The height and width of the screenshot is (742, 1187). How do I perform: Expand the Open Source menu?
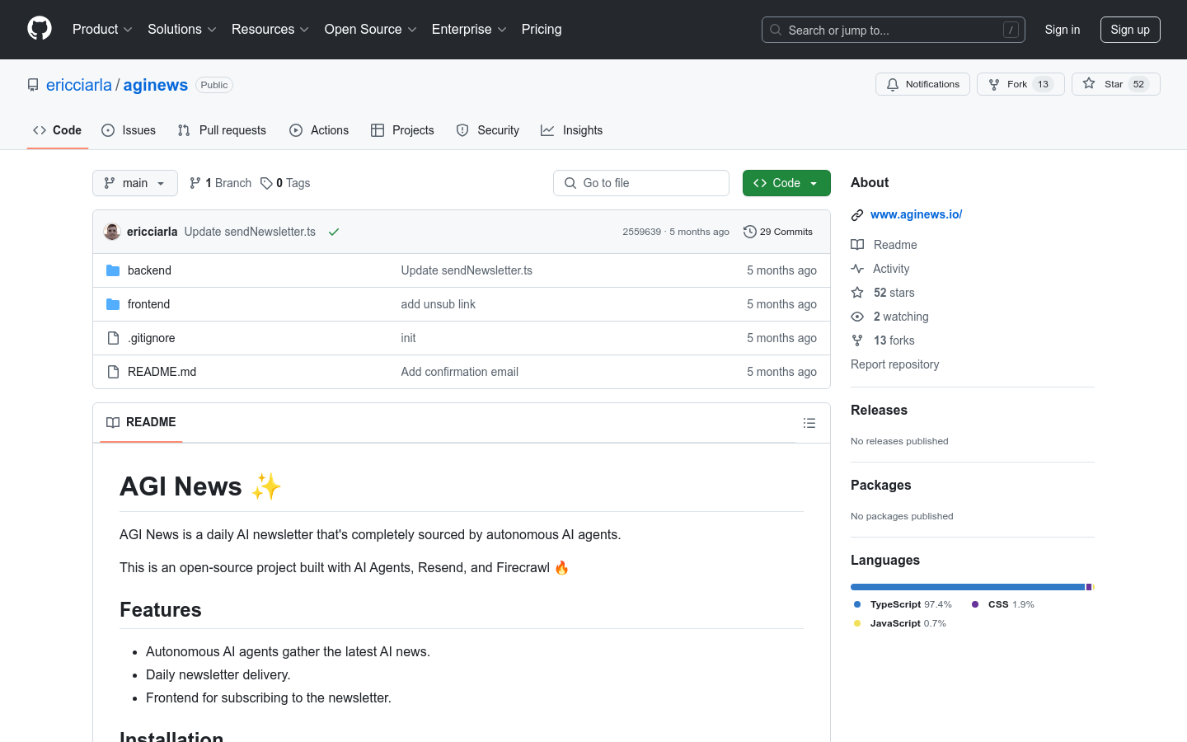pos(371,29)
